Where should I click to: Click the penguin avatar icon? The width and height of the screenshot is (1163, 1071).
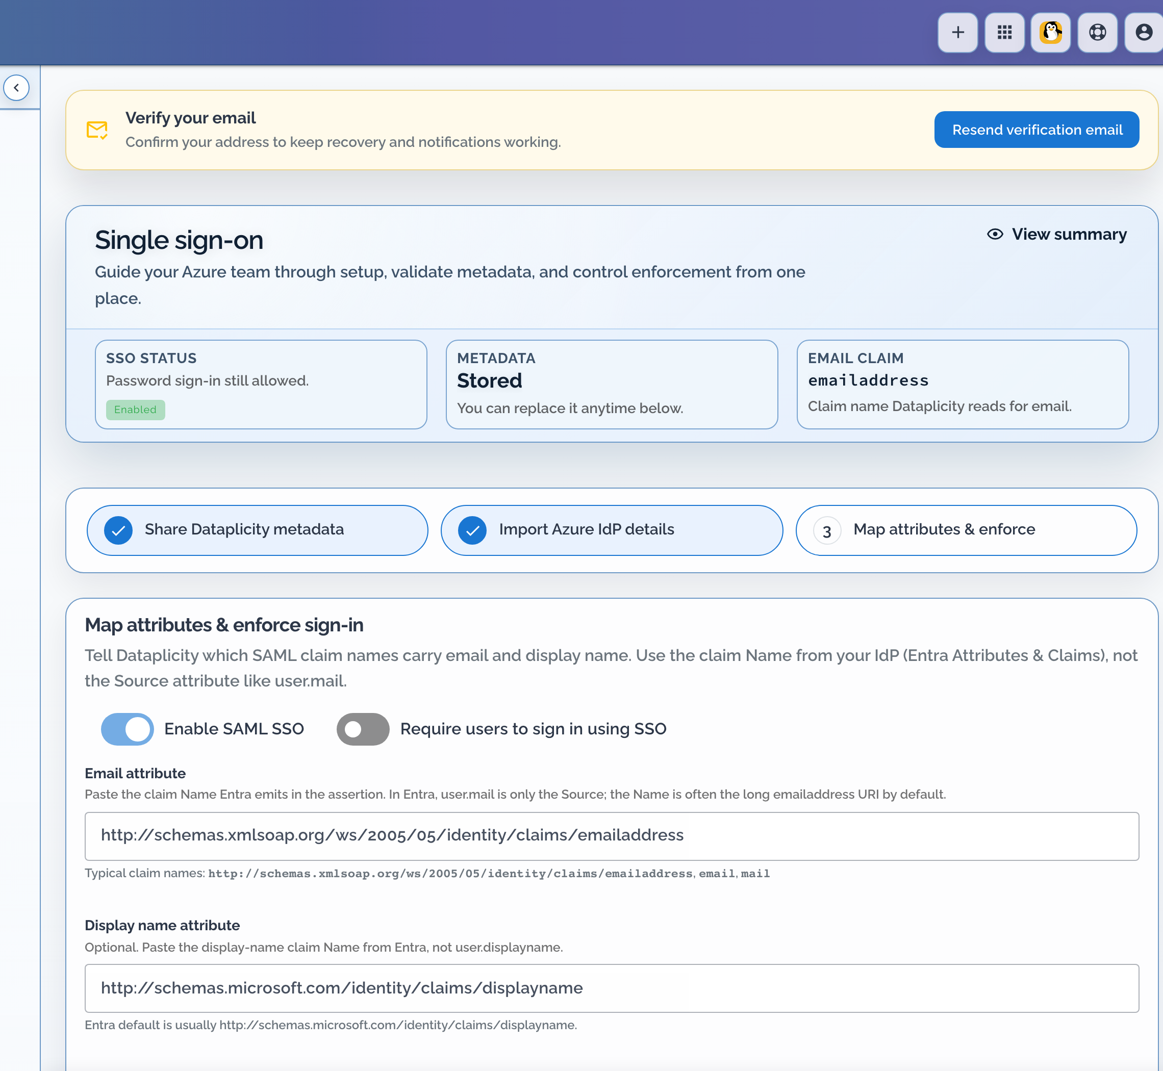pos(1051,33)
